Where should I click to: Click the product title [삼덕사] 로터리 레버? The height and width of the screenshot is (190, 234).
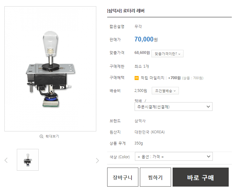point(126,11)
